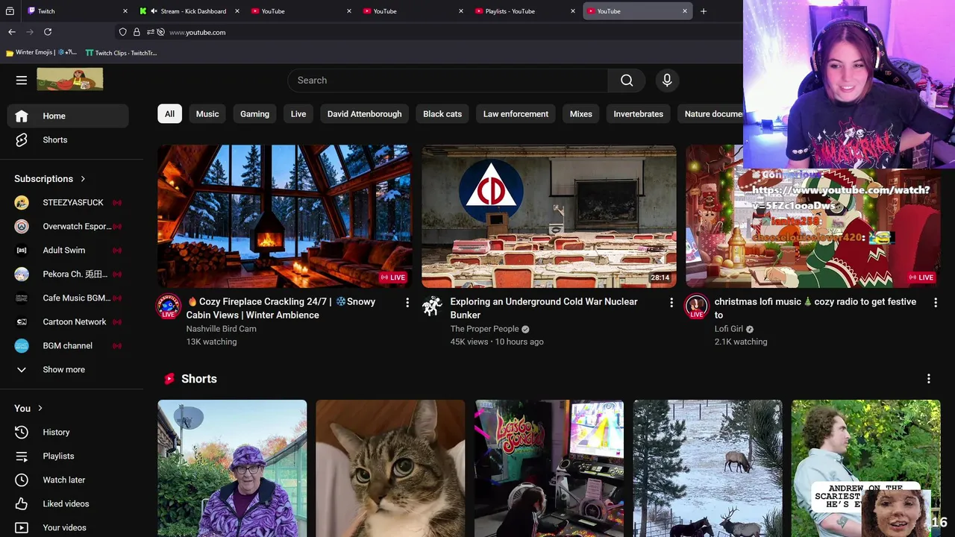Open History from the sidebar

coord(68,433)
